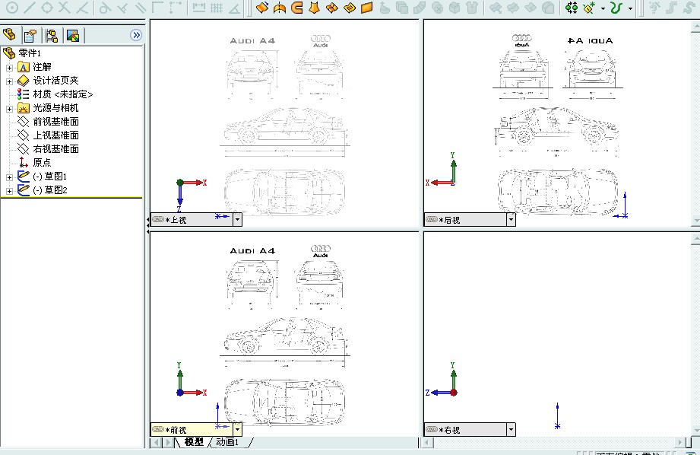
Task: Select the filled surface tool
Action: tap(349, 7)
